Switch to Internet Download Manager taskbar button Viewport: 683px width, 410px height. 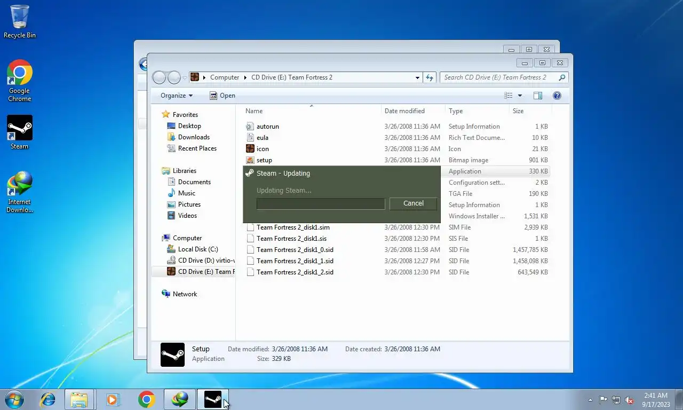coord(180,399)
